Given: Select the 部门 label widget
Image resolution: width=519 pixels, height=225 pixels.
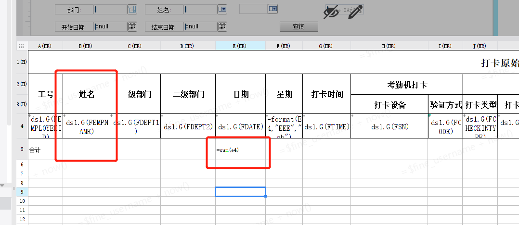Looking at the screenshot, I should tap(74, 10).
